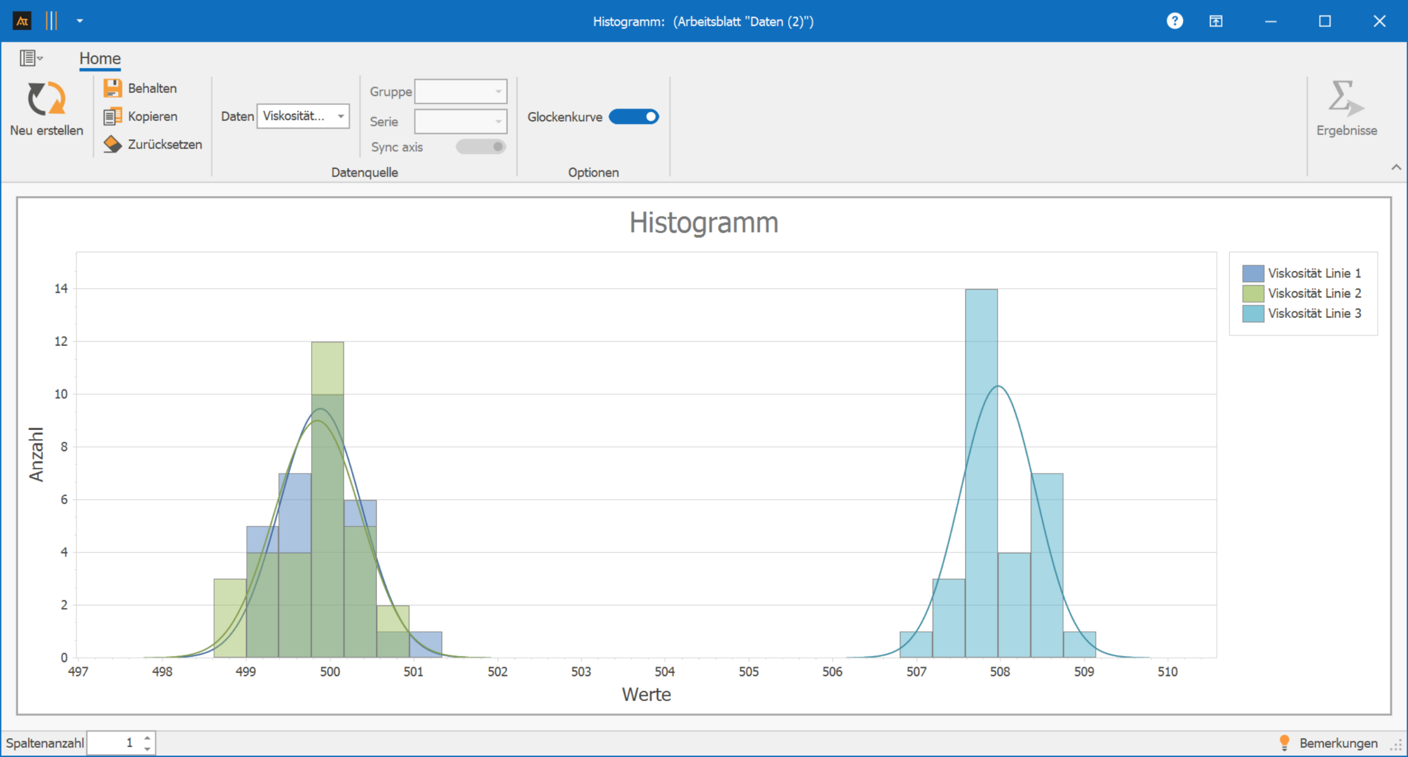The height and width of the screenshot is (757, 1408).
Task: Select the Home ribbon tab
Action: click(x=100, y=58)
